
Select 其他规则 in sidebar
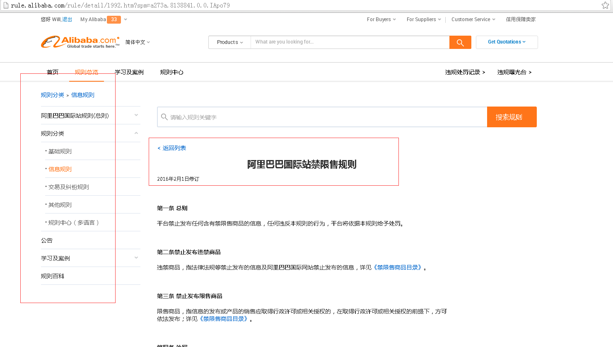coord(60,205)
